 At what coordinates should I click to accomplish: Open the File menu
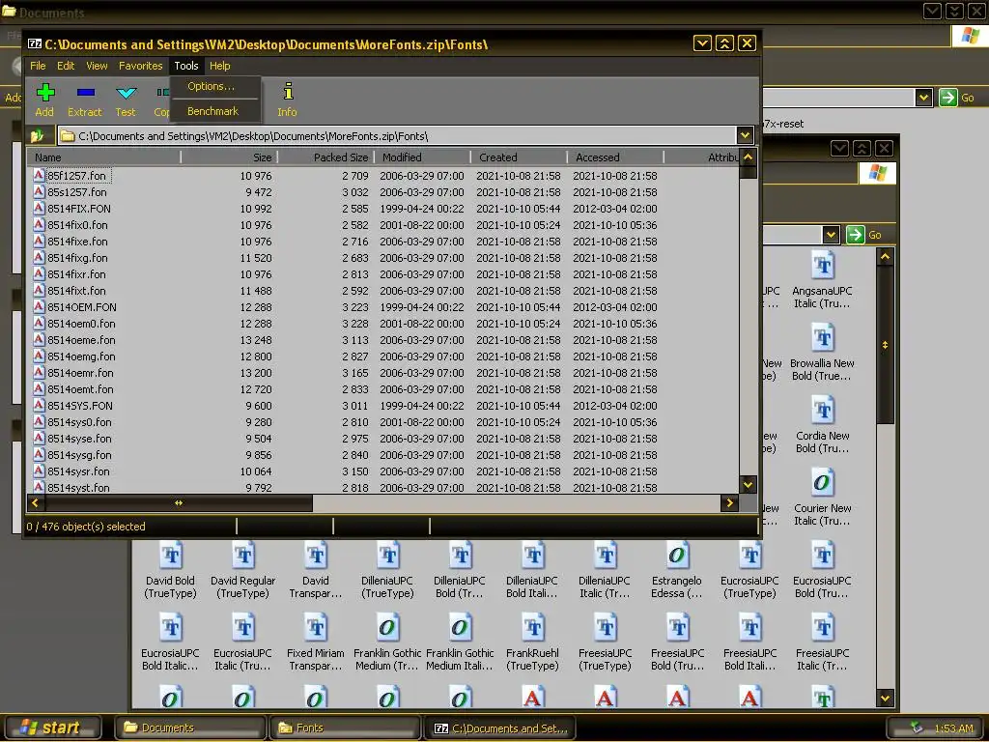click(x=38, y=66)
